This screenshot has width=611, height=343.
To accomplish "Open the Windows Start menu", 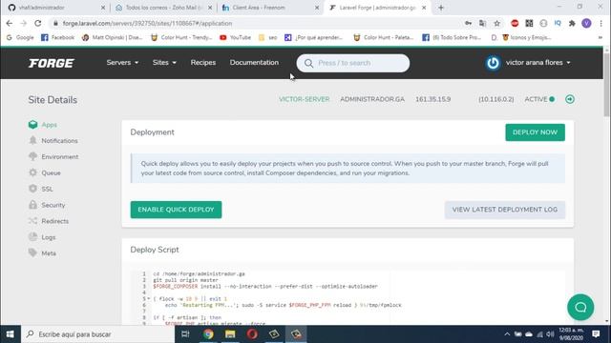I will pos(11,334).
